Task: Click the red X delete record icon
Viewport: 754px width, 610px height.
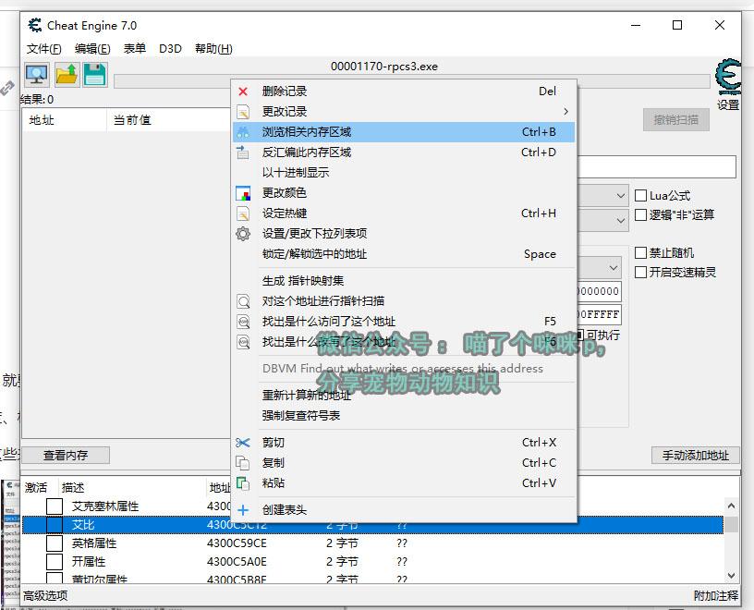Action: click(x=243, y=91)
